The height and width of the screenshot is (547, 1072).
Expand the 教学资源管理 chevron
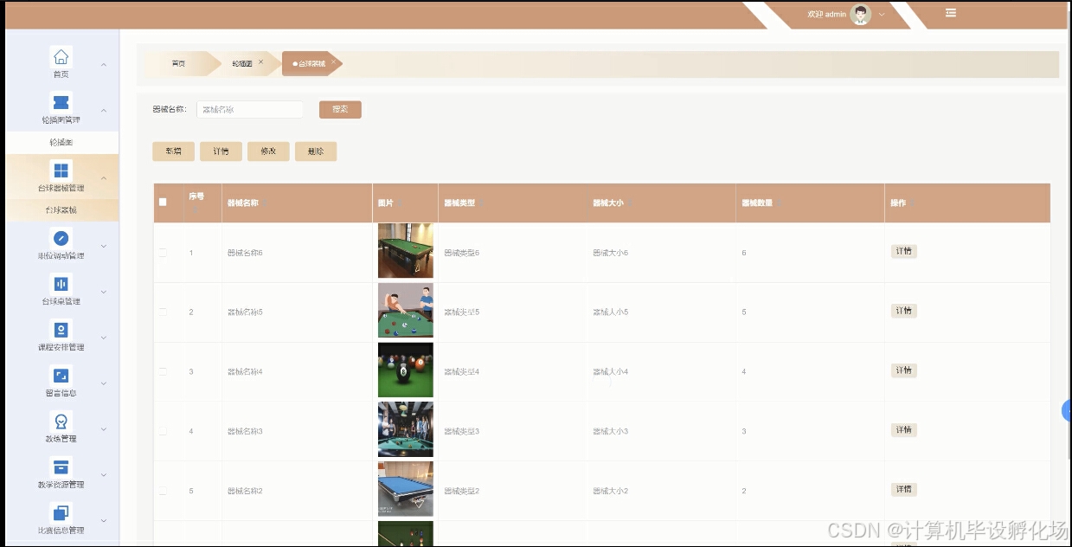pos(104,475)
